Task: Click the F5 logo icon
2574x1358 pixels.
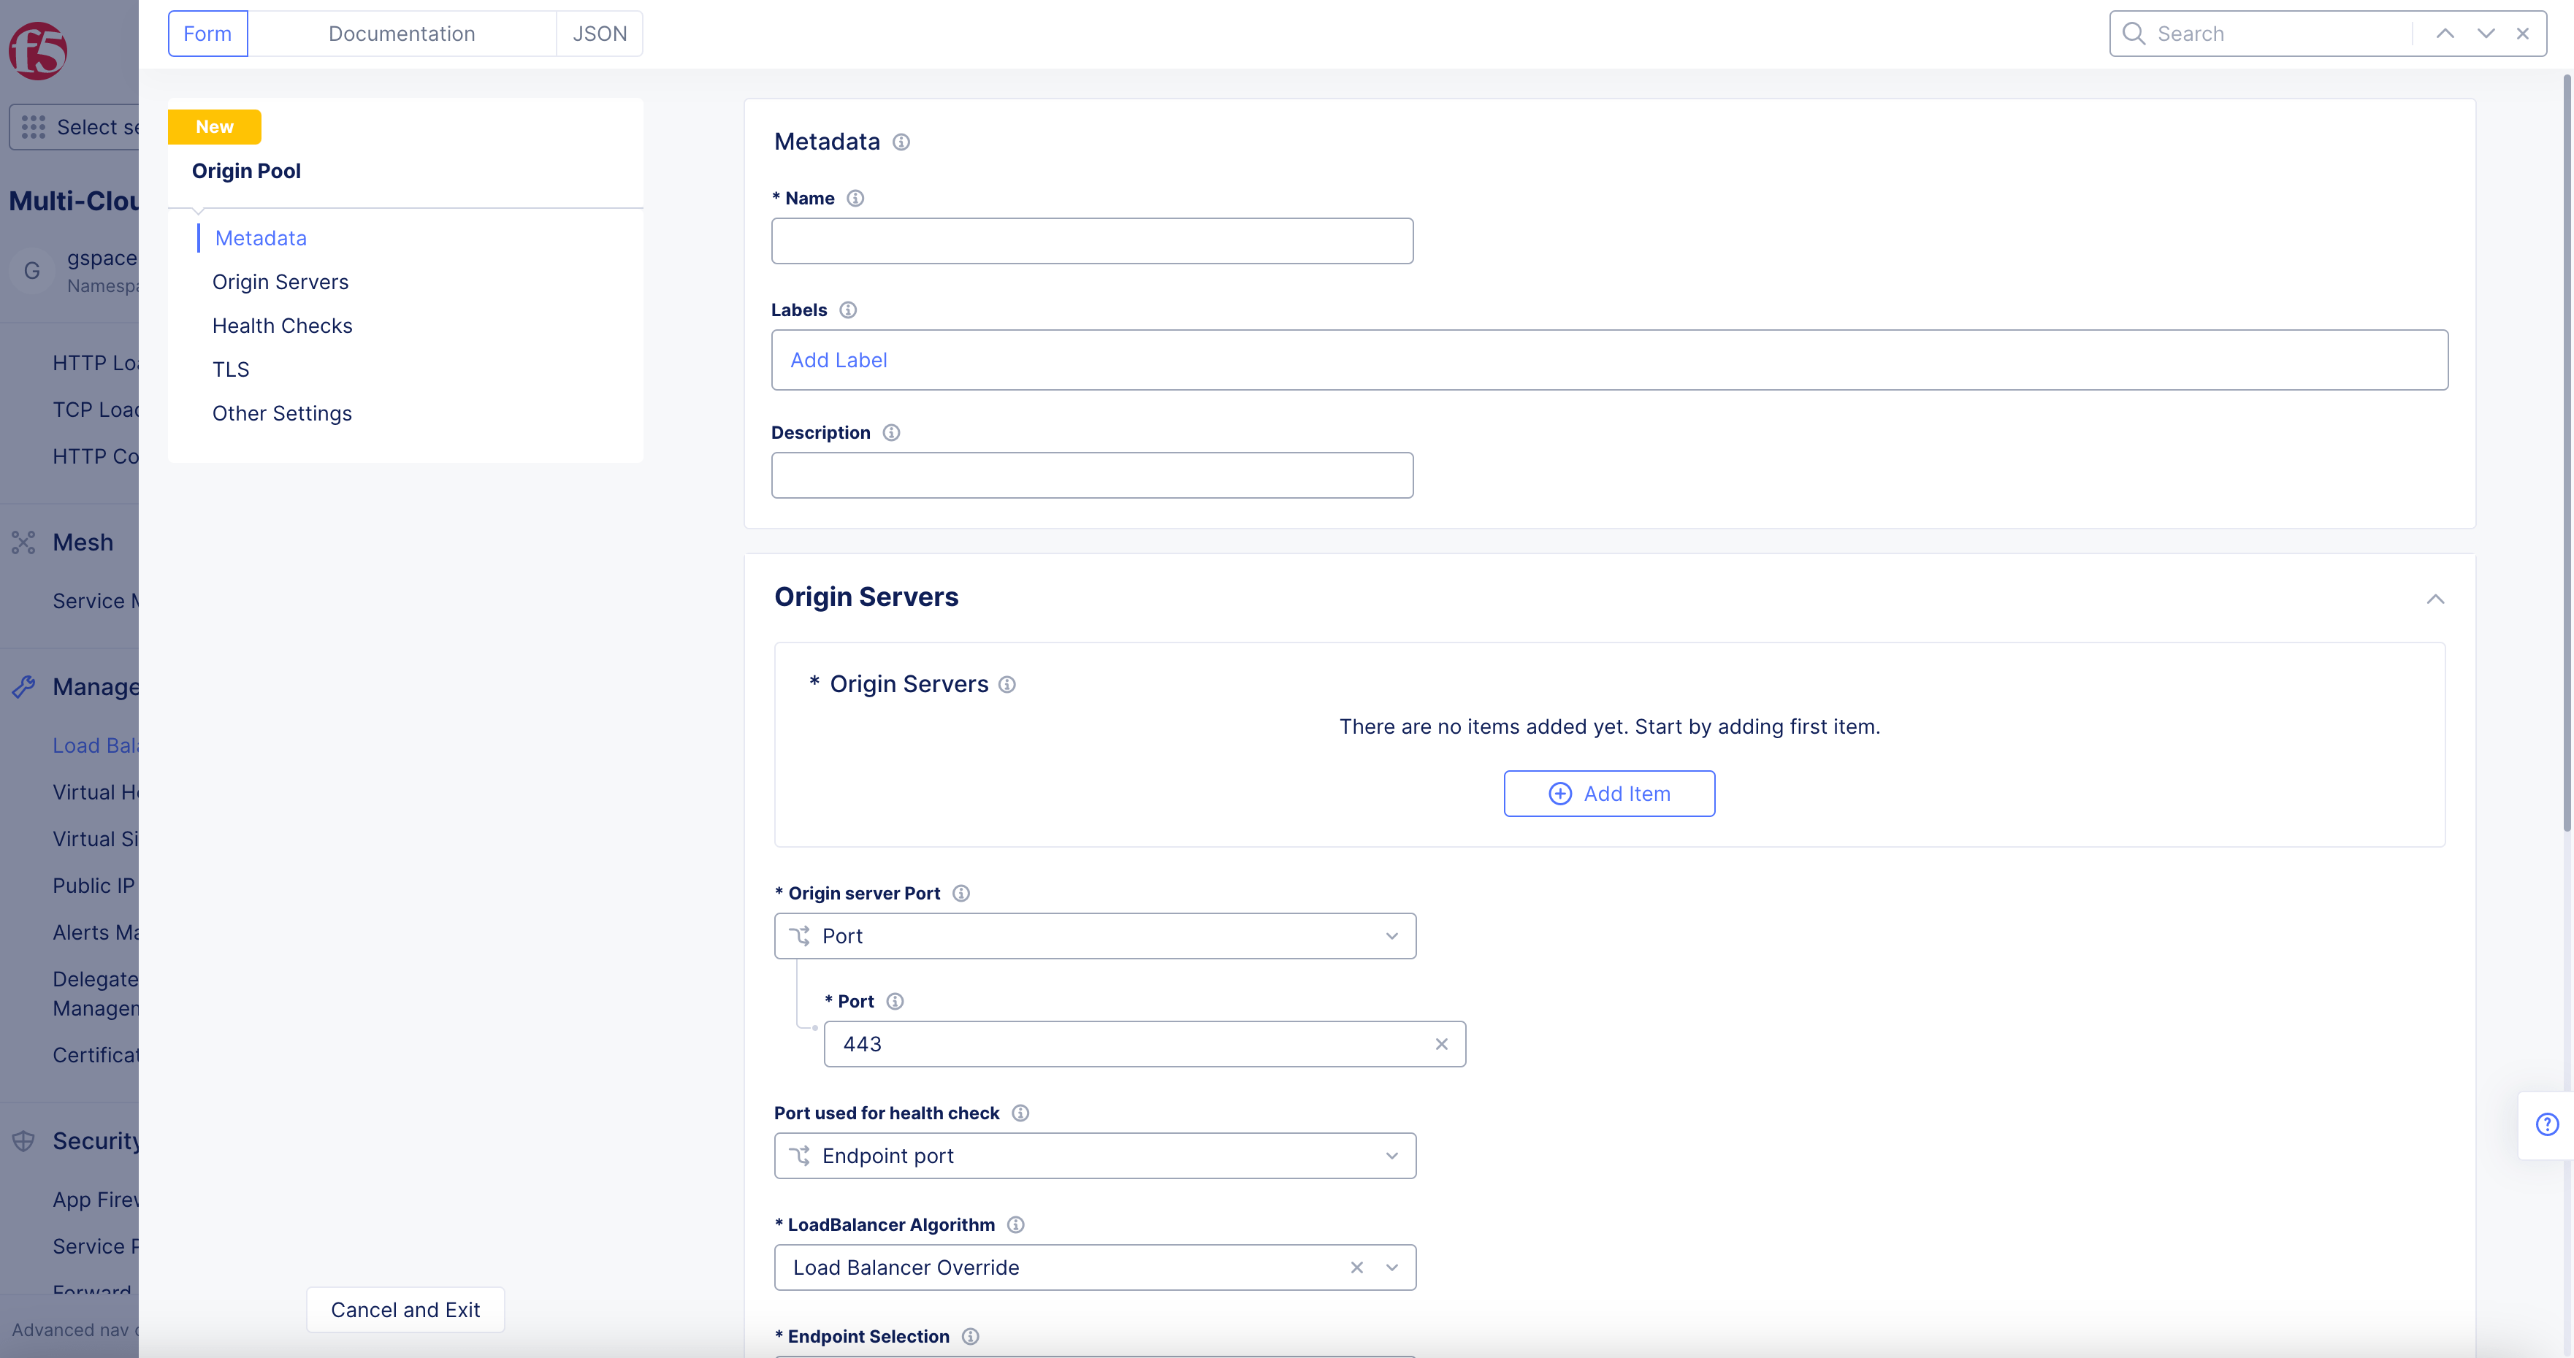Action: (x=38, y=50)
